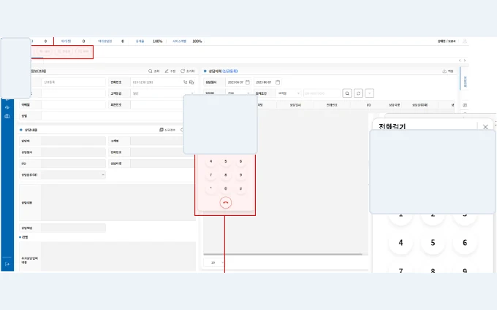This screenshot has width=497, height=310.
Task: Click the middle status pill inside the red outline
Action: coord(64,52)
